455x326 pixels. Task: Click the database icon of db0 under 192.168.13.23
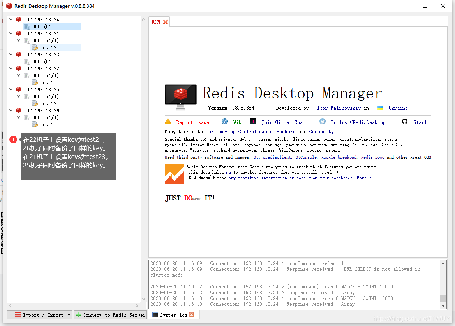pyautogui.click(x=27, y=62)
